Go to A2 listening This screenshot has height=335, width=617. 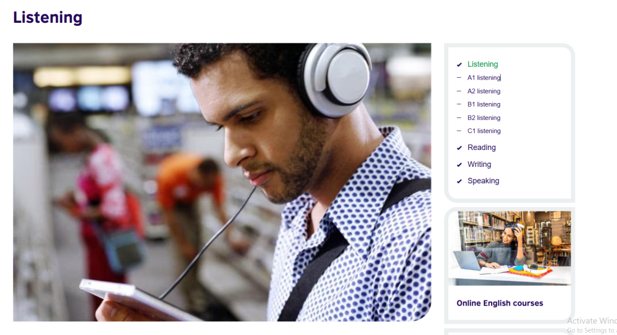click(x=484, y=92)
